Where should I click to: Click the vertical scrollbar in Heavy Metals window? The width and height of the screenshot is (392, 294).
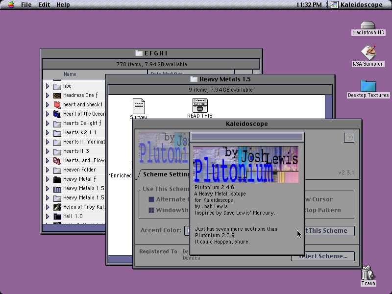329,107
